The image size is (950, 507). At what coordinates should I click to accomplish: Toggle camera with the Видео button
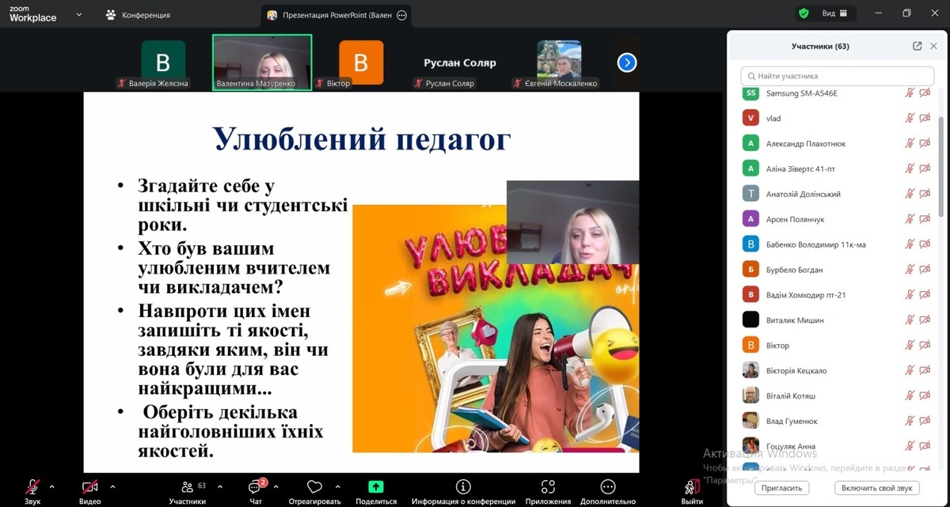(89, 487)
